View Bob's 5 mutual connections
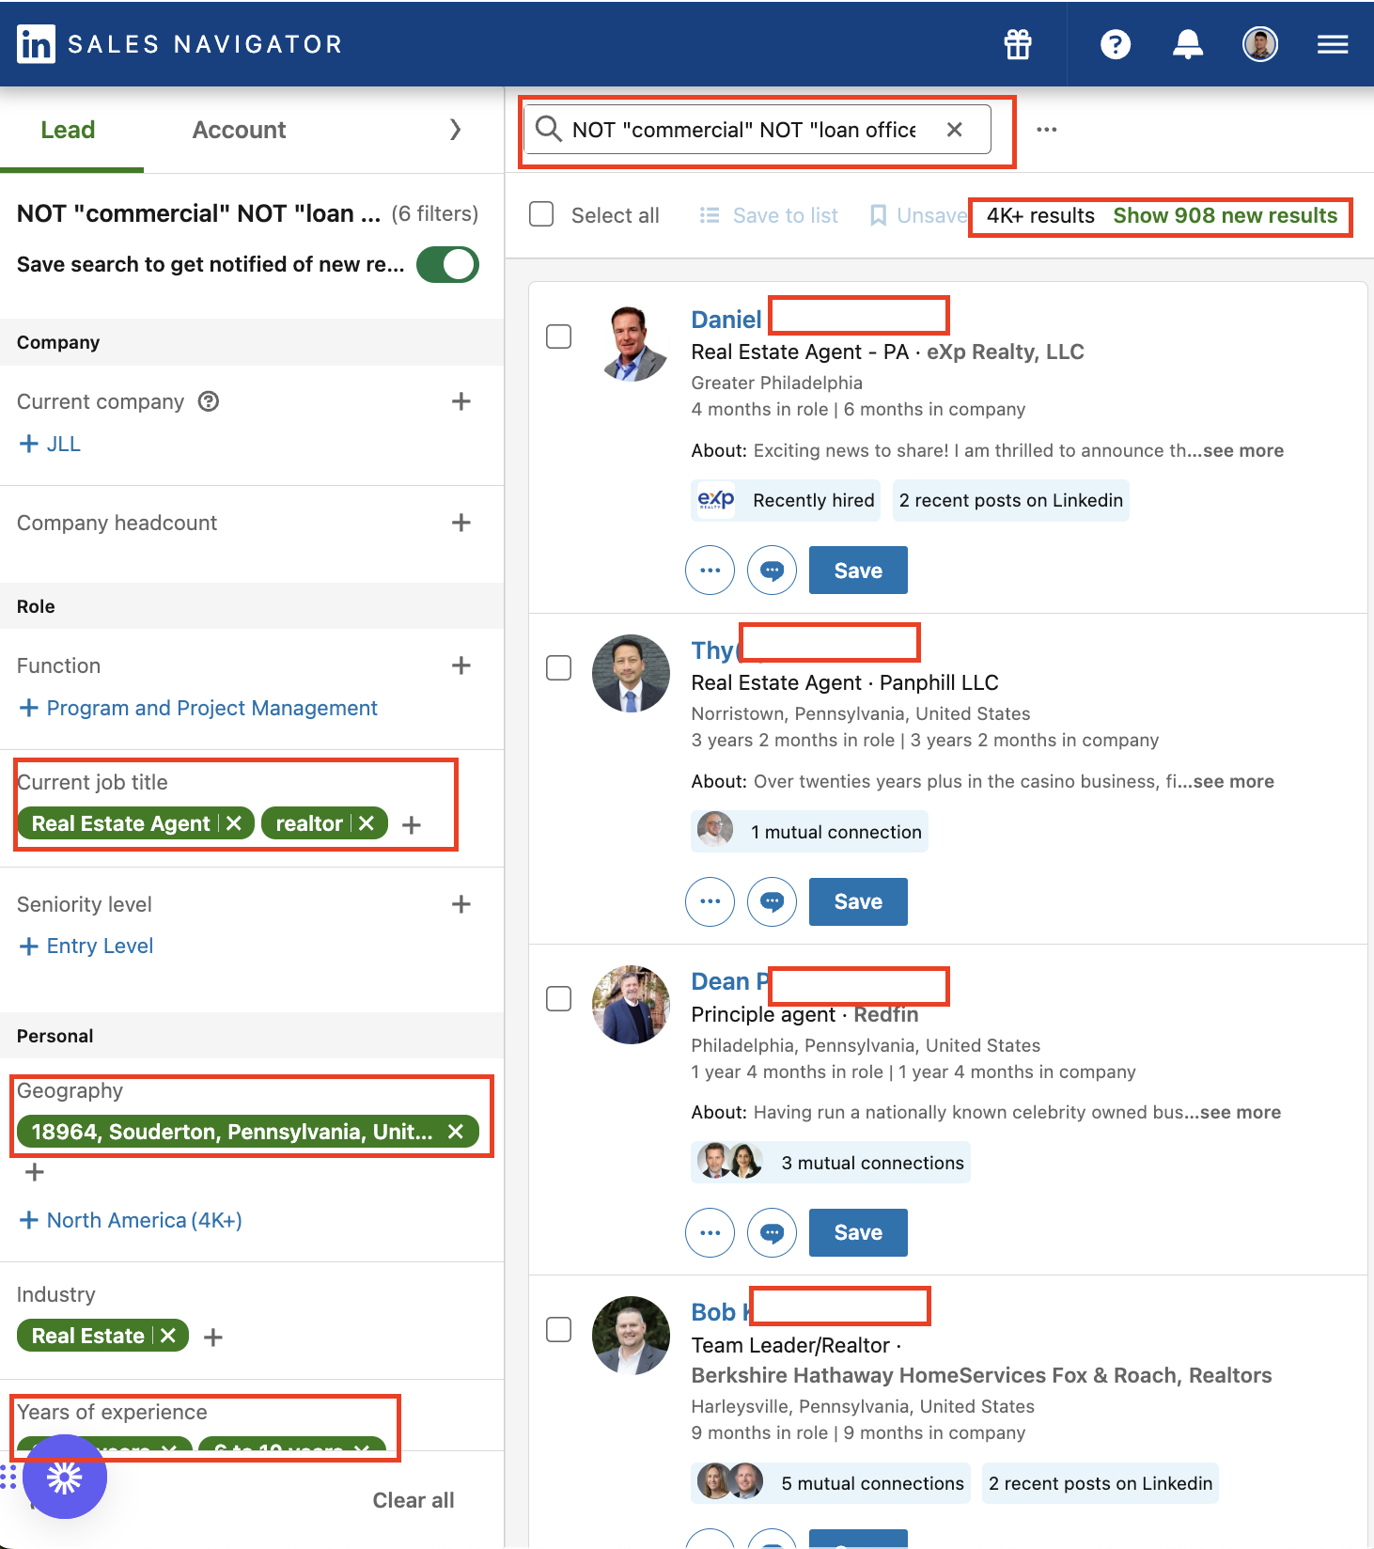This screenshot has height=1549, width=1374. click(831, 1483)
